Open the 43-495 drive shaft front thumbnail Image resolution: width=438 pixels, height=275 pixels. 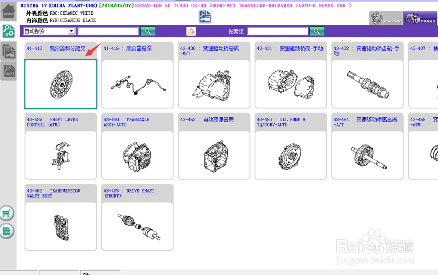[x=138, y=226]
